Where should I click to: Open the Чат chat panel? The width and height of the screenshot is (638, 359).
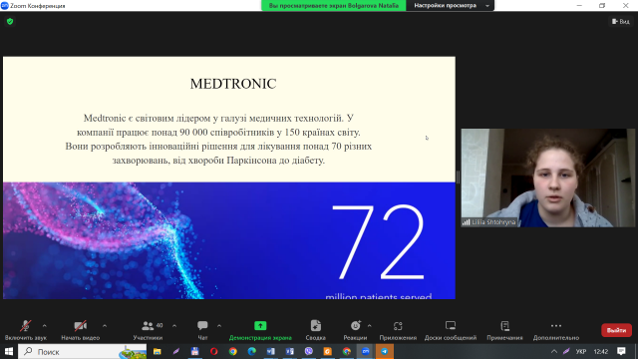(x=202, y=330)
